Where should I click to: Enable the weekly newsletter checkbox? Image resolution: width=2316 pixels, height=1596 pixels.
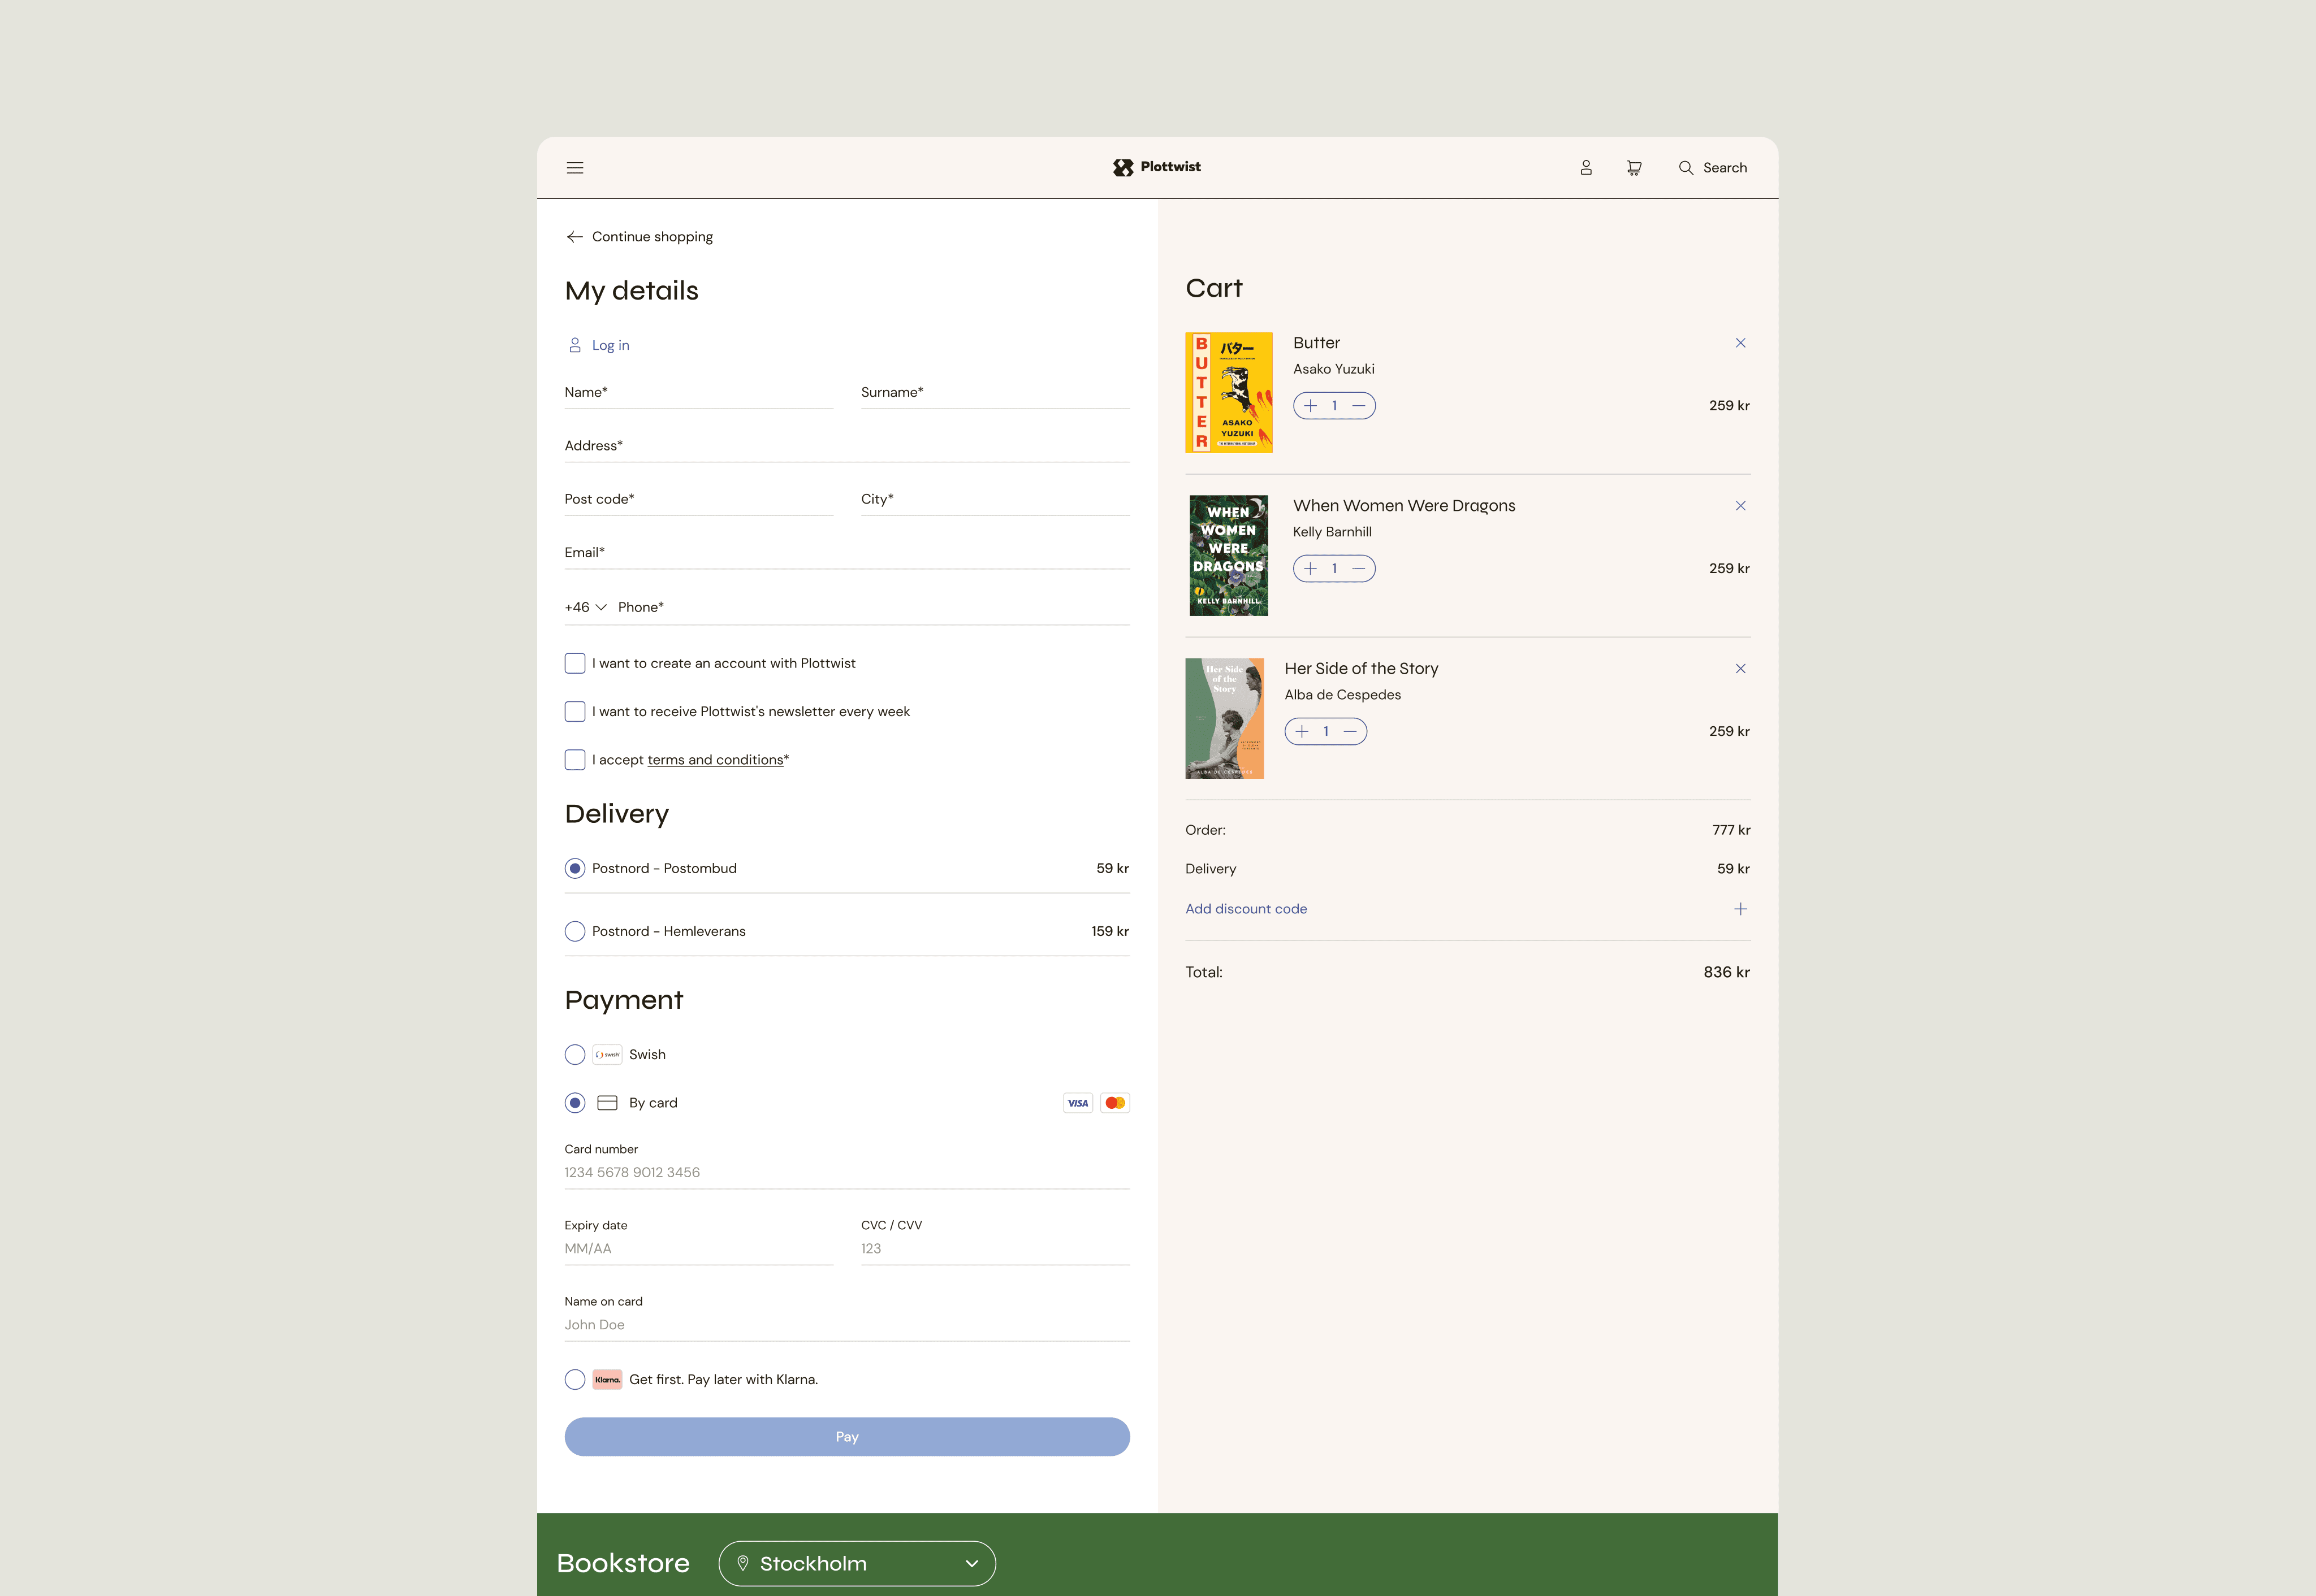pos(575,712)
